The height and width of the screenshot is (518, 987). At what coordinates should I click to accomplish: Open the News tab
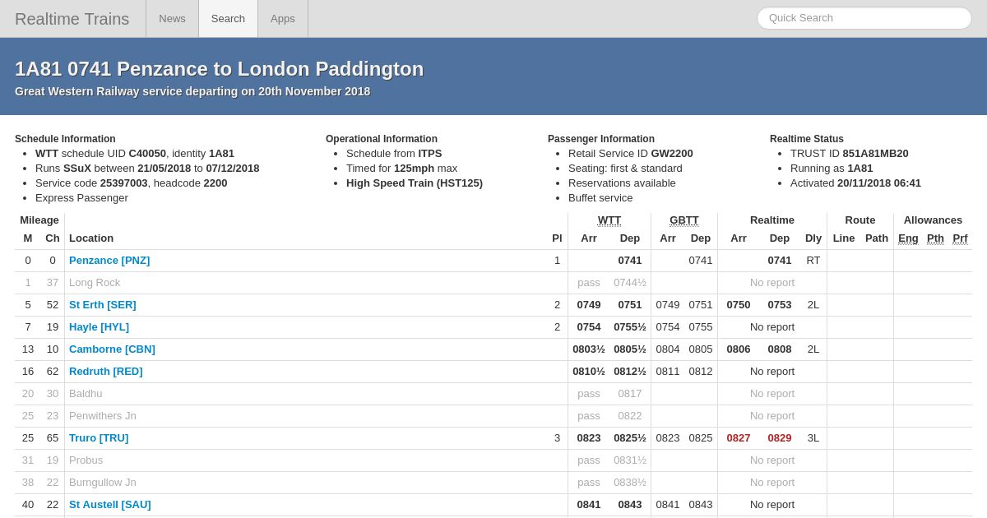tap(172, 19)
